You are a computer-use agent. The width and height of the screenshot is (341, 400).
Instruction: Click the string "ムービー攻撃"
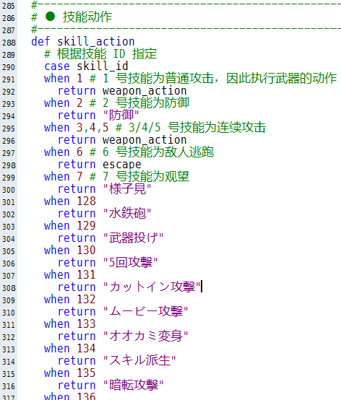[145, 311]
